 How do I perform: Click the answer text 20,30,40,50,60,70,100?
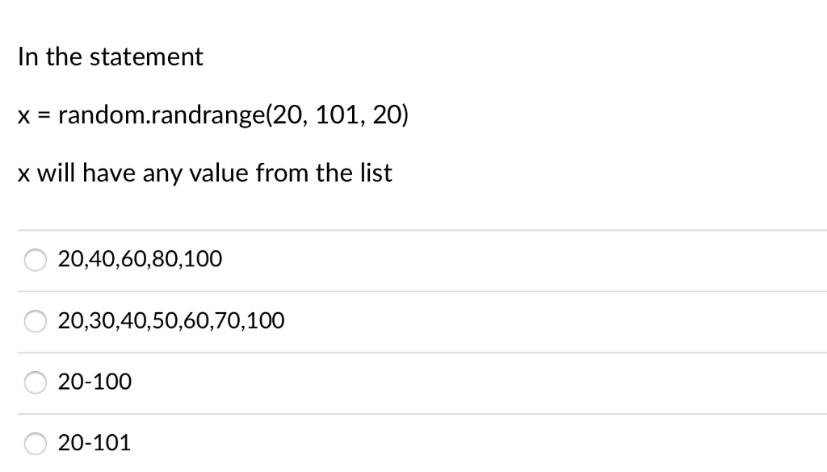(170, 320)
